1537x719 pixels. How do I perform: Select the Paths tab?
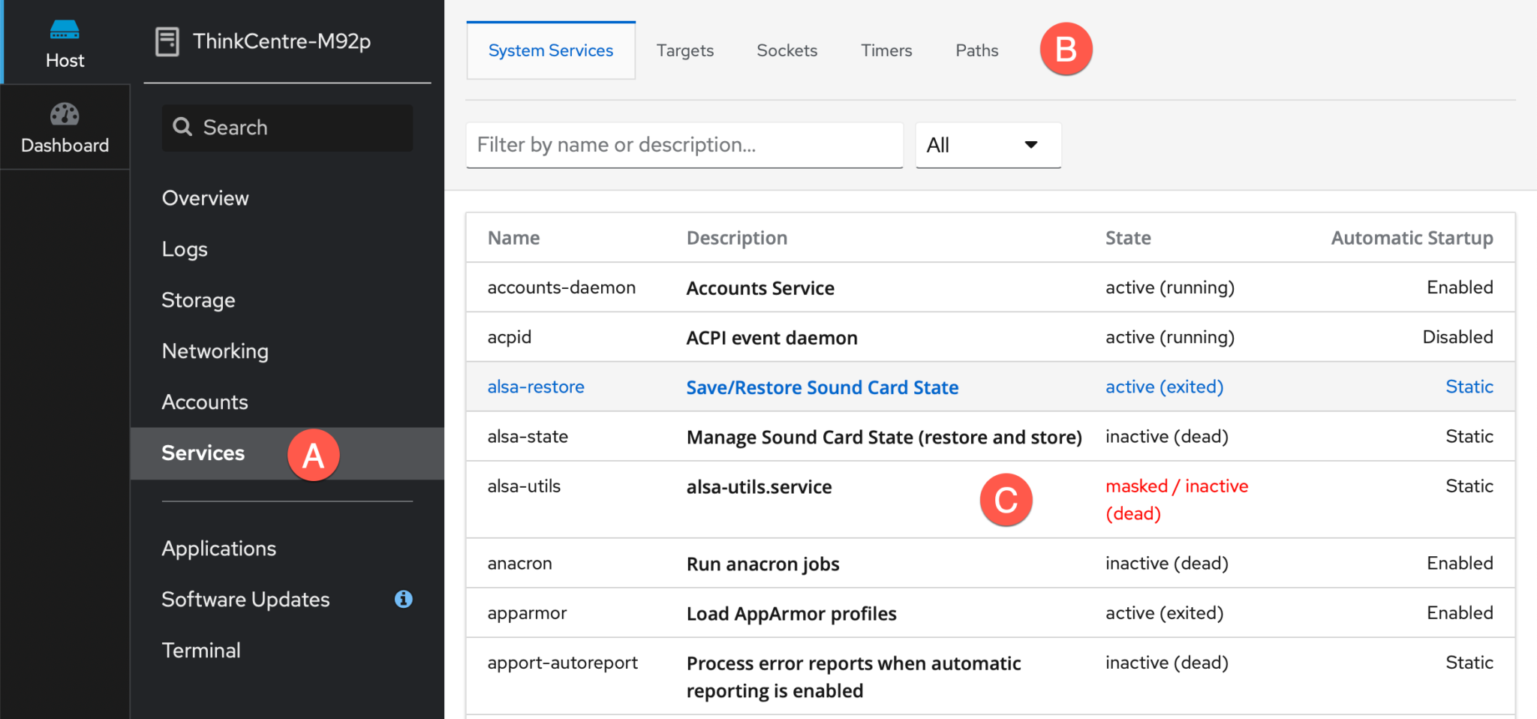point(976,50)
